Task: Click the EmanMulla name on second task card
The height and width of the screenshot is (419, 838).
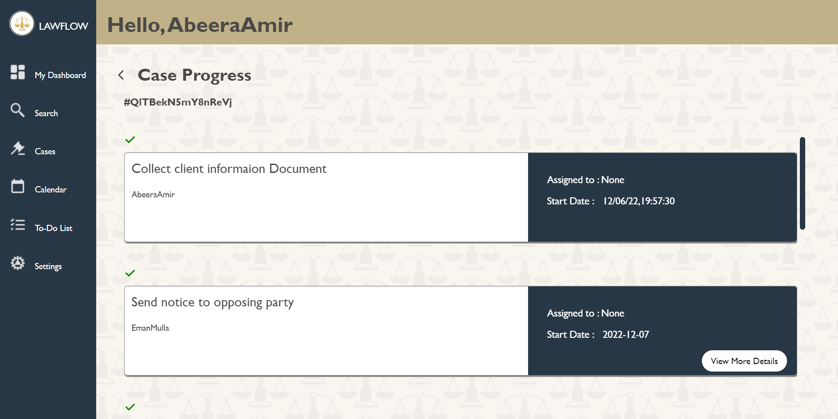Action: (x=150, y=328)
